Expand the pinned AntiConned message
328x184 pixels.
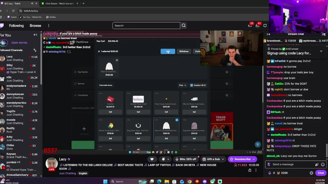point(321,51)
